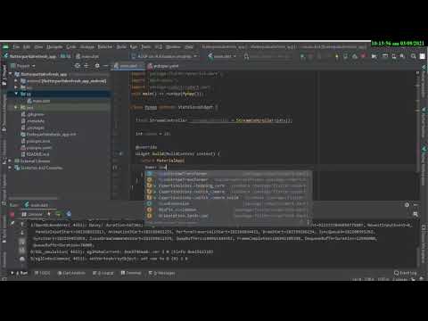Open the Window menu
The height and width of the screenshot is (321, 428).
173,46
